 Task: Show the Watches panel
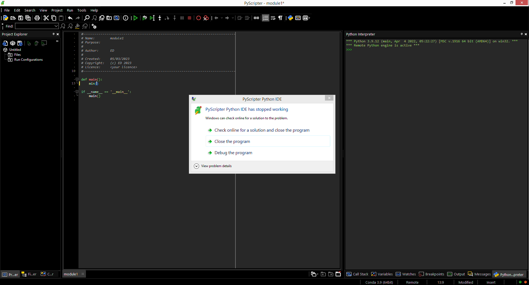click(405, 274)
